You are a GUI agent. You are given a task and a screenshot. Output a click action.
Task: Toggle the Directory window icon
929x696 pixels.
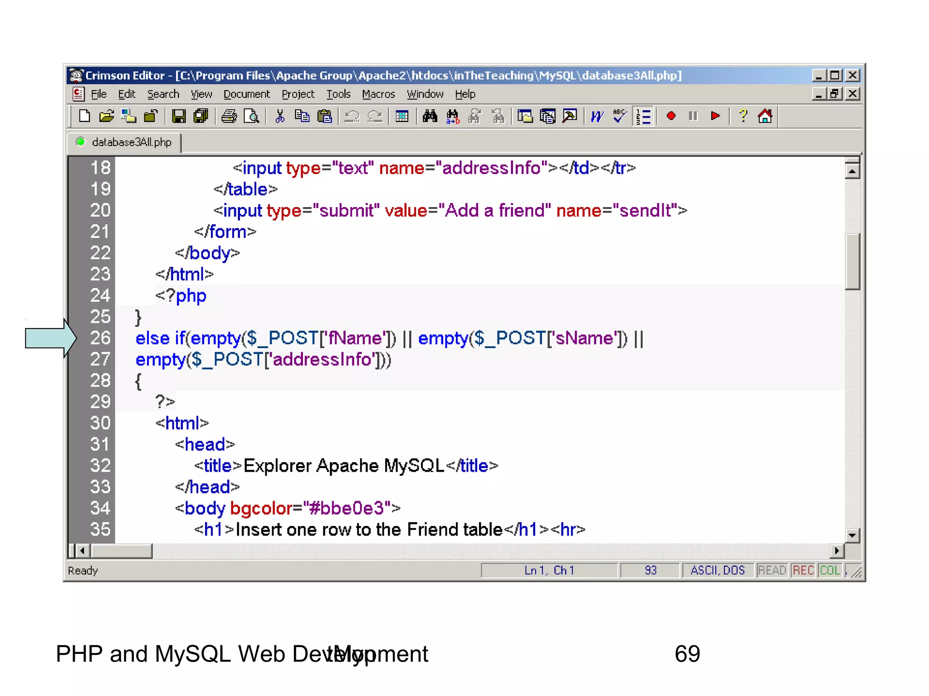pos(525,116)
